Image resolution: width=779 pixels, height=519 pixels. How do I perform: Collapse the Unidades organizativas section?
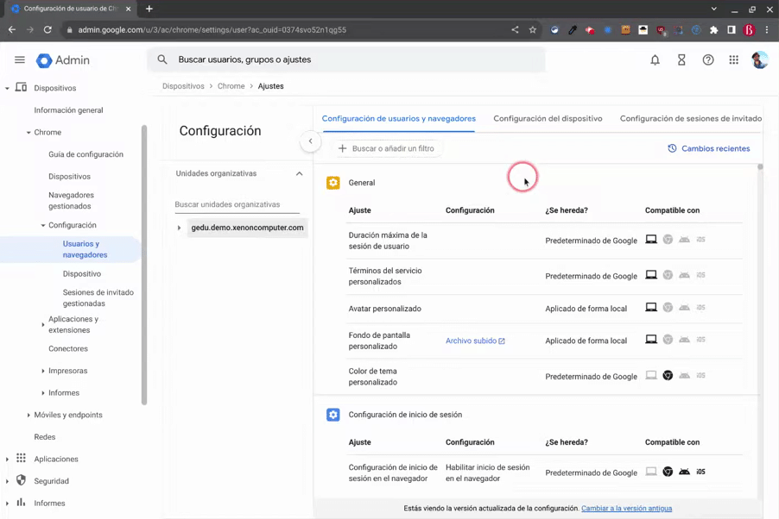(299, 174)
